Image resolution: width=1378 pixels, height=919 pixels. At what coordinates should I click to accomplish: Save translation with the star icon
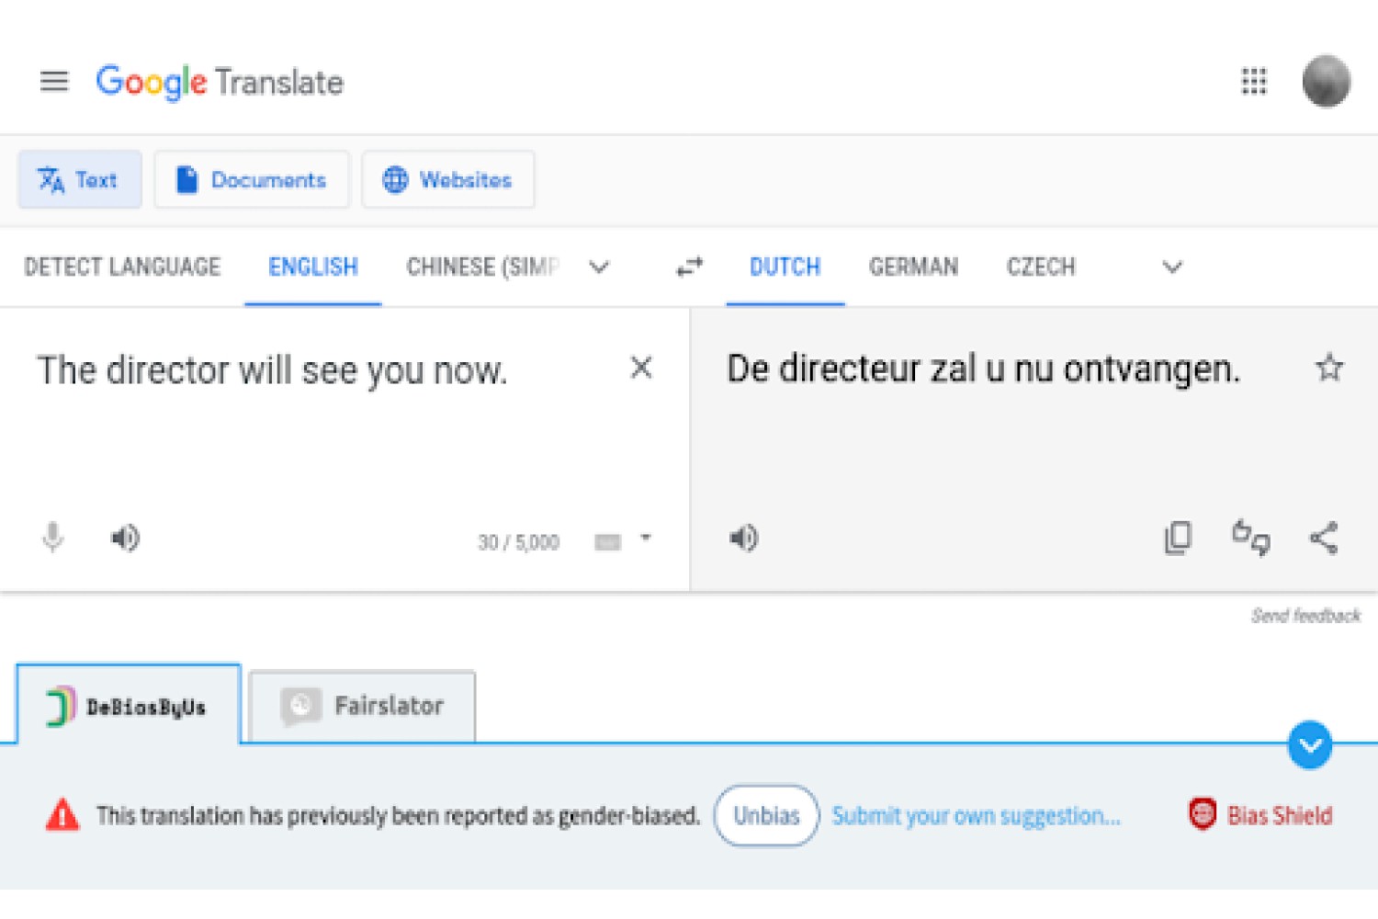pos(1329,368)
